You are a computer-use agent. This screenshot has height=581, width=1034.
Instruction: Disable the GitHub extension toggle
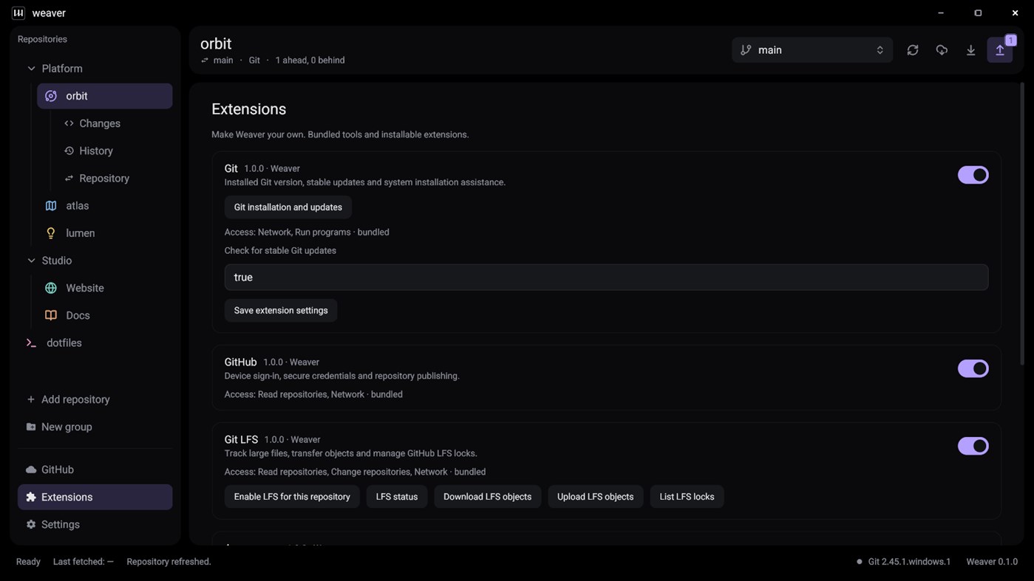click(x=973, y=368)
